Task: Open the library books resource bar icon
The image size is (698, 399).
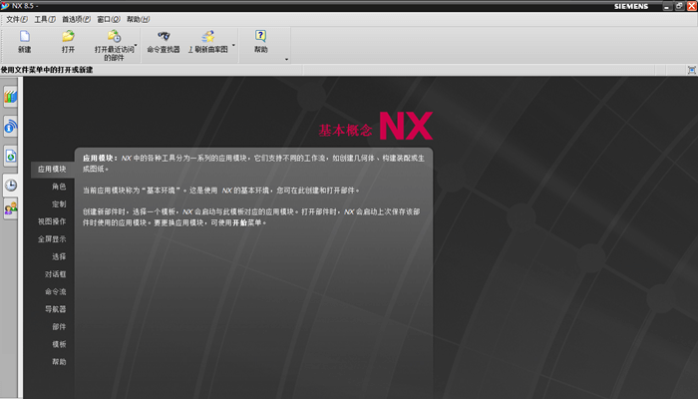Action: (x=11, y=97)
